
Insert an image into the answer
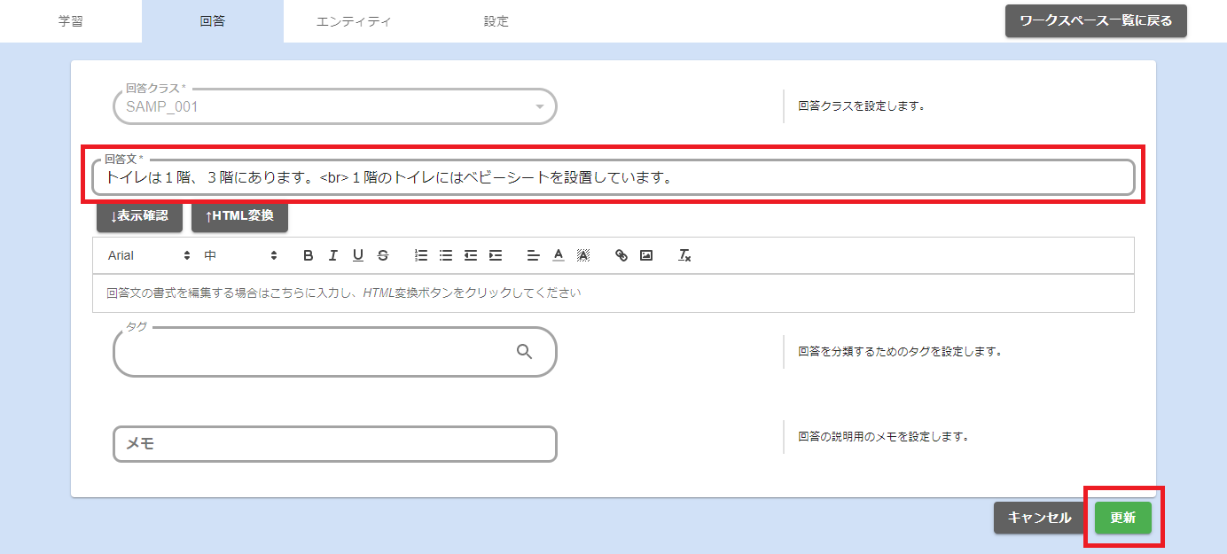tap(646, 255)
